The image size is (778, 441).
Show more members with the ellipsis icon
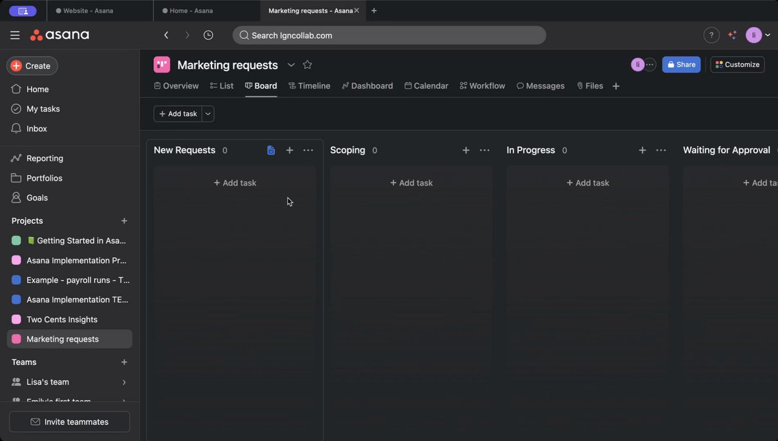pyautogui.click(x=650, y=65)
